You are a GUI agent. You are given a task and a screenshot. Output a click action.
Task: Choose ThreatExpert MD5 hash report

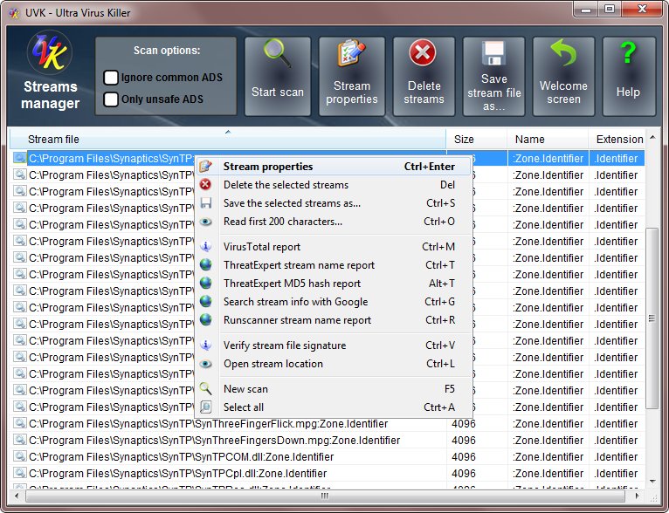click(334, 283)
